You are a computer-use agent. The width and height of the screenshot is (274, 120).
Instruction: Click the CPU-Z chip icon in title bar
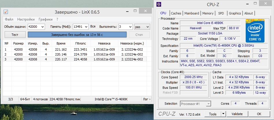(x=159, y=4)
